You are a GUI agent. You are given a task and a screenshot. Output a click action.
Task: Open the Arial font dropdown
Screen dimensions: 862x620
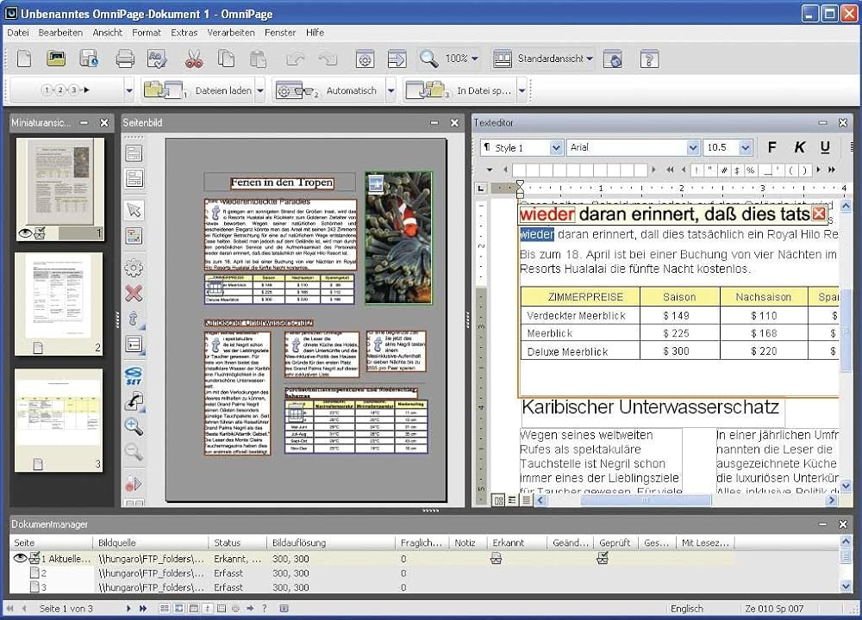point(693,148)
